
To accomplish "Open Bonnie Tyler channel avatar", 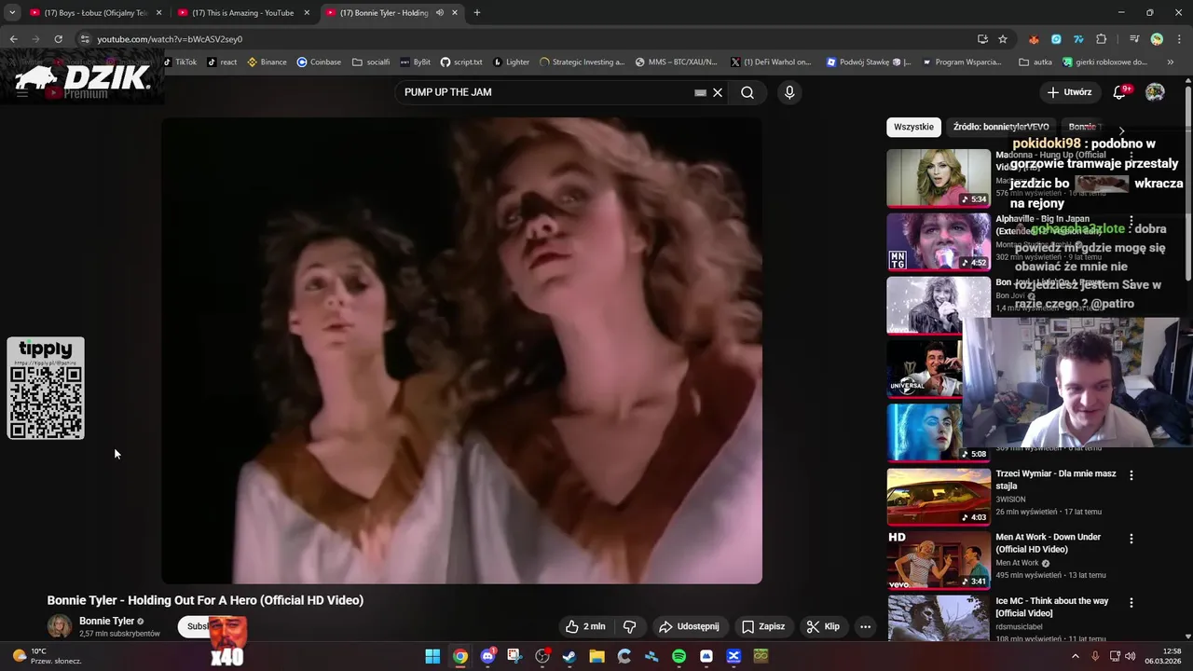I will tap(60, 626).
